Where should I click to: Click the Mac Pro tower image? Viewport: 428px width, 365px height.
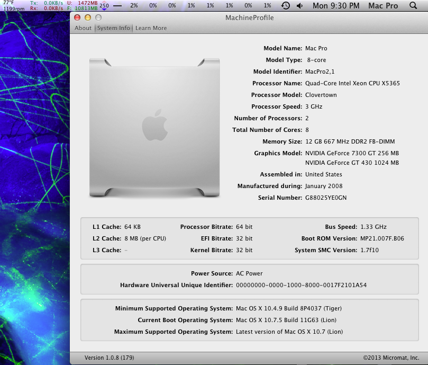pyautogui.click(x=154, y=128)
